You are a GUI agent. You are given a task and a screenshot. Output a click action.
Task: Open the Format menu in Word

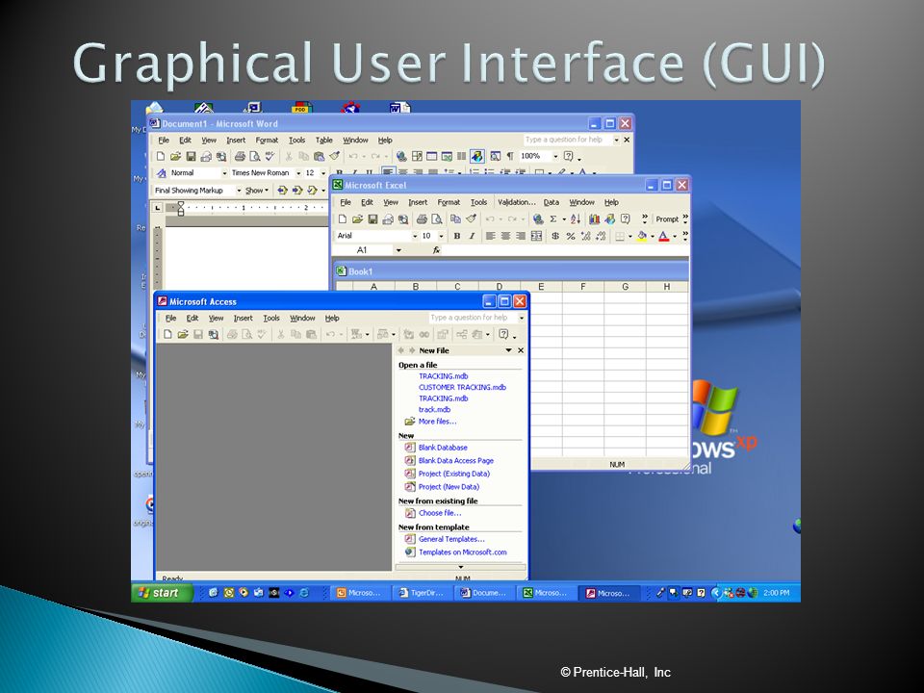tap(267, 141)
